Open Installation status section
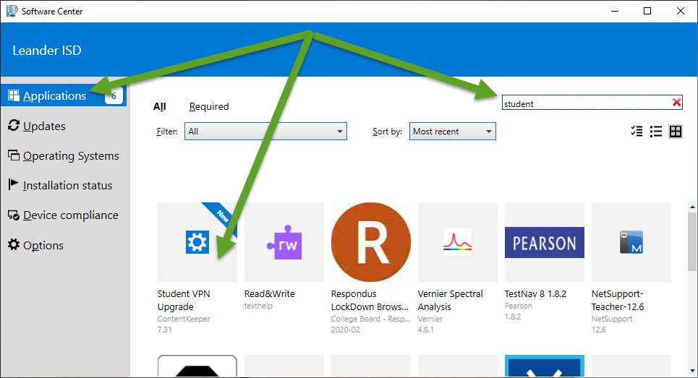The width and height of the screenshot is (698, 378). (67, 186)
